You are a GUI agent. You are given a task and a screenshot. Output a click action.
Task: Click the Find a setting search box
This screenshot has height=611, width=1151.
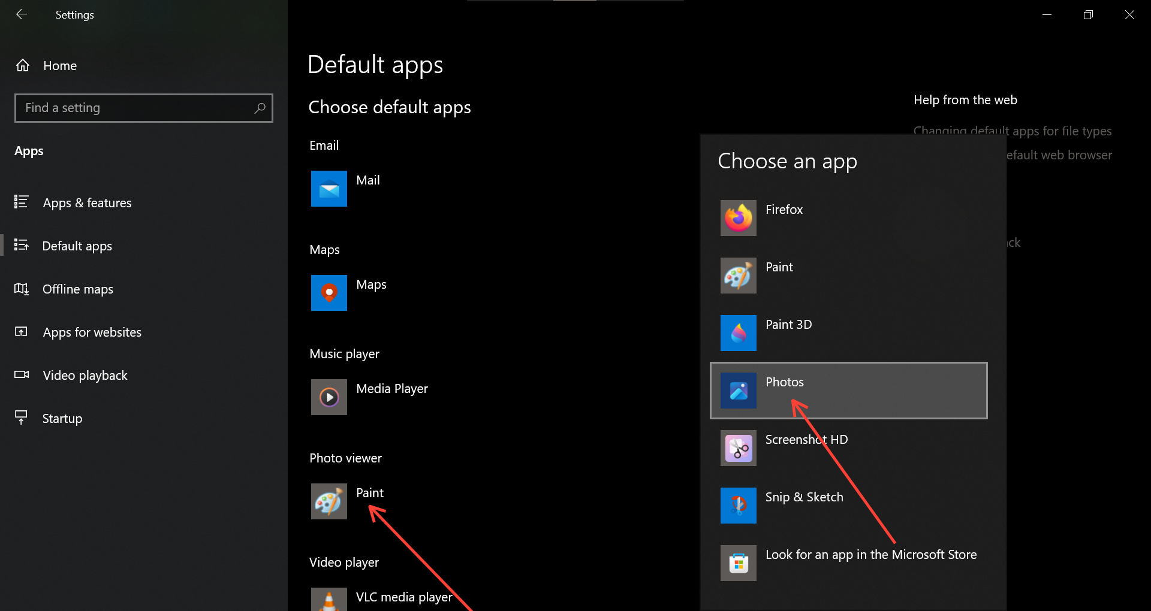click(x=144, y=108)
